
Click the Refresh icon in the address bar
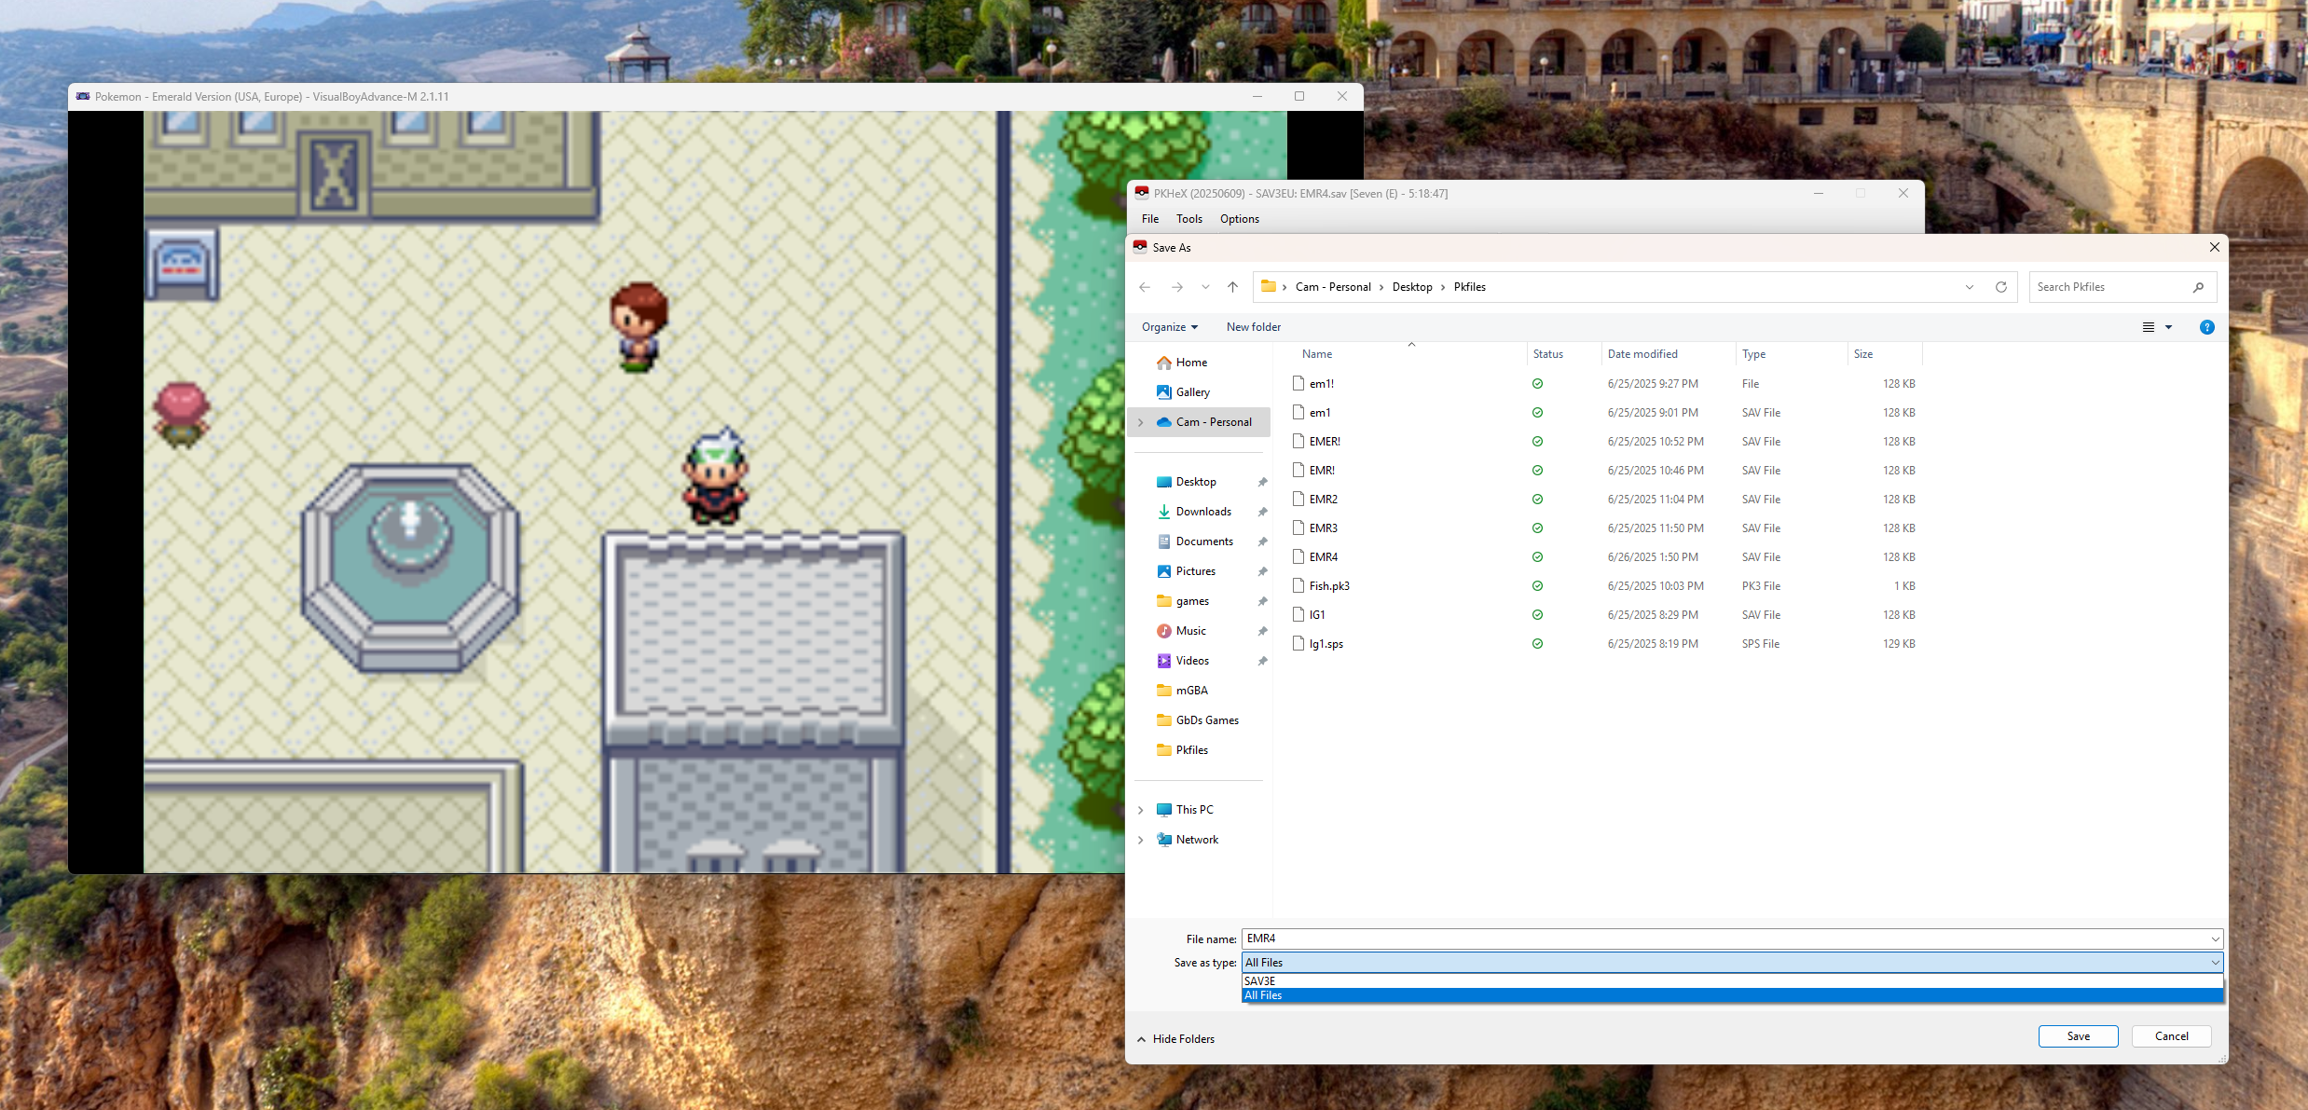pos(2000,287)
